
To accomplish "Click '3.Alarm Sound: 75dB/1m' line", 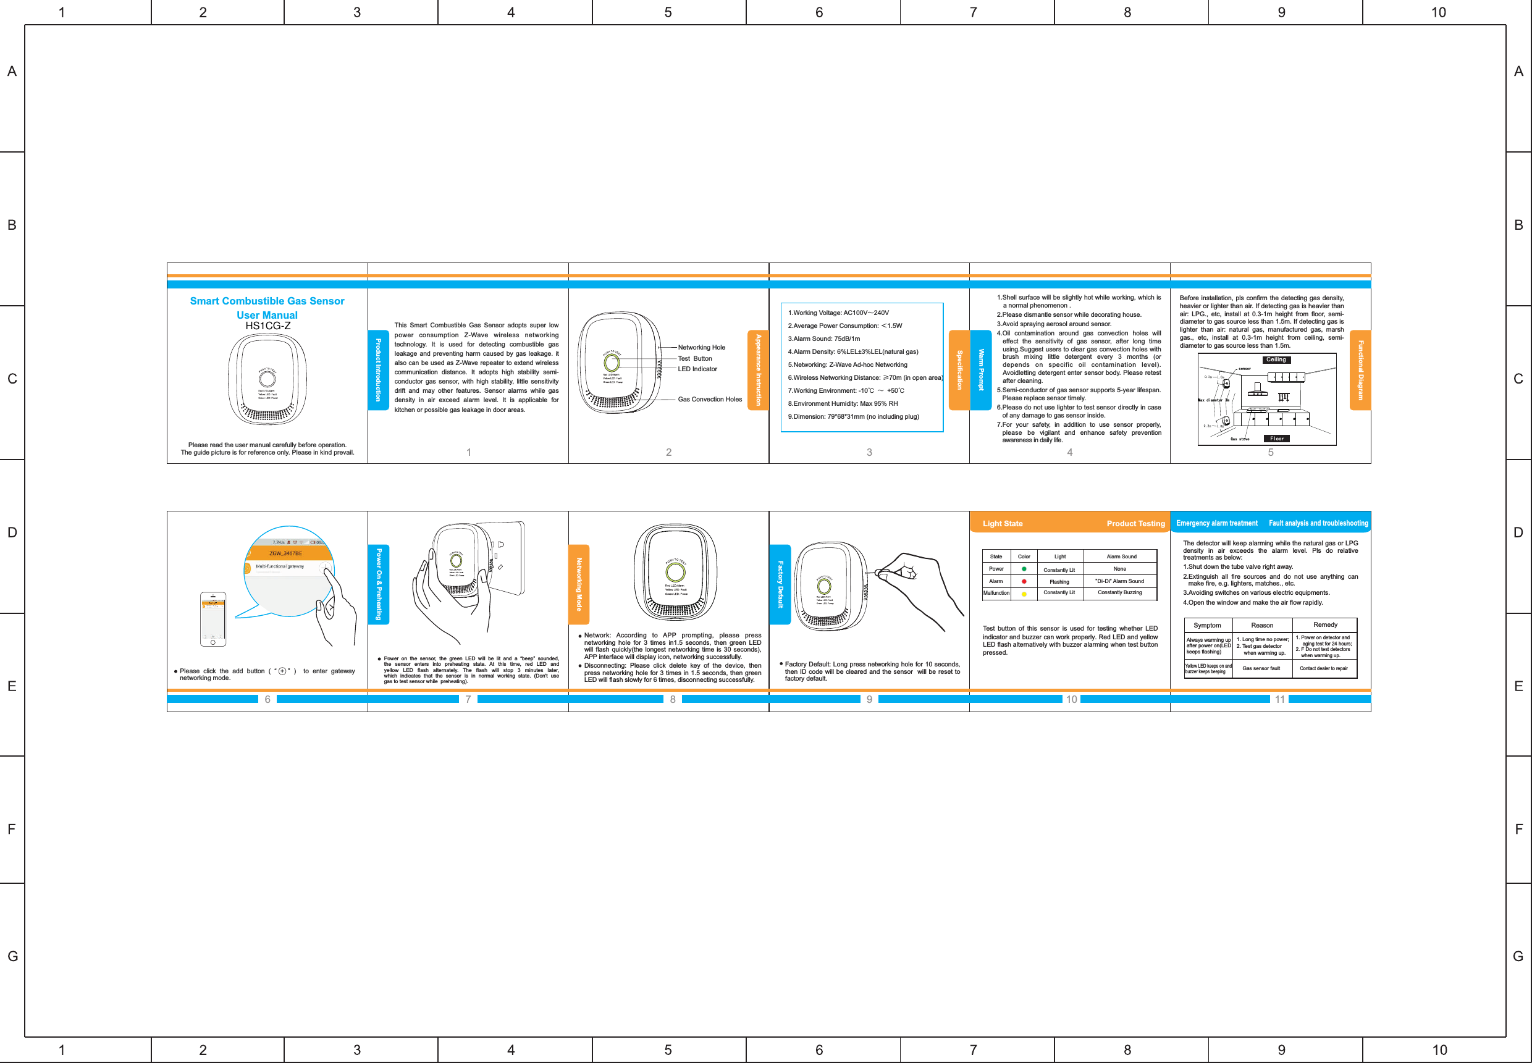I will point(824,338).
